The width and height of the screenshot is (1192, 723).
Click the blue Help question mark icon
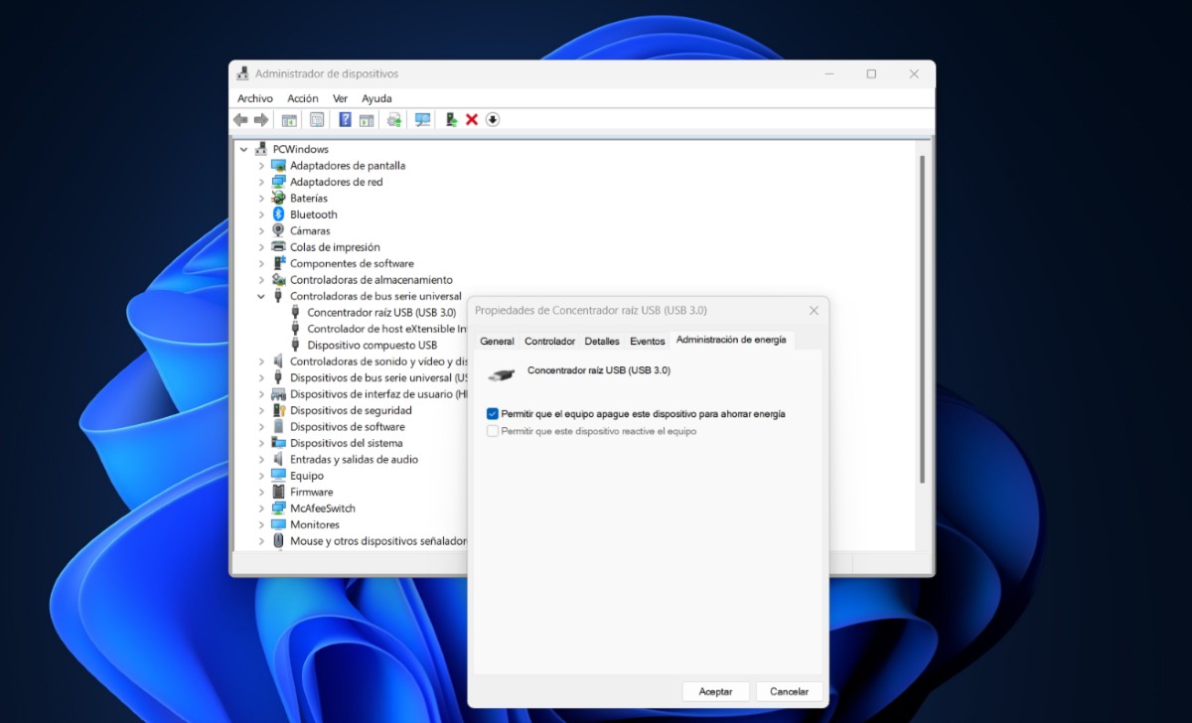point(345,120)
